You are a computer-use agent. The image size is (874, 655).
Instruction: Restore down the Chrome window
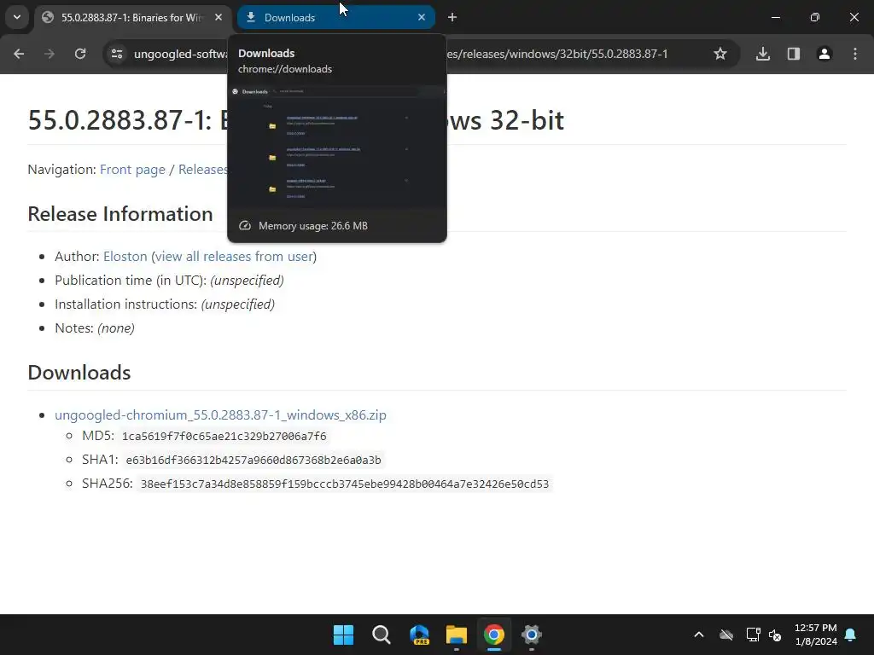click(x=815, y=17)
